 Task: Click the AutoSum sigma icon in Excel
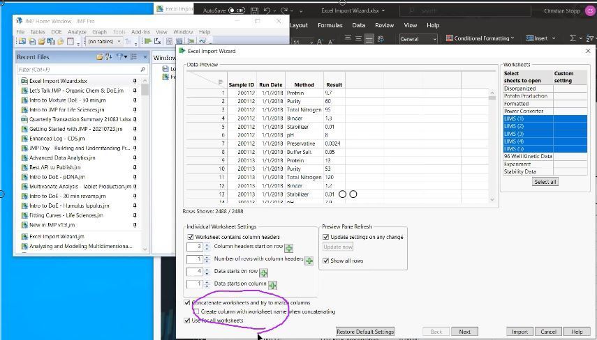[x=573, y=38]
